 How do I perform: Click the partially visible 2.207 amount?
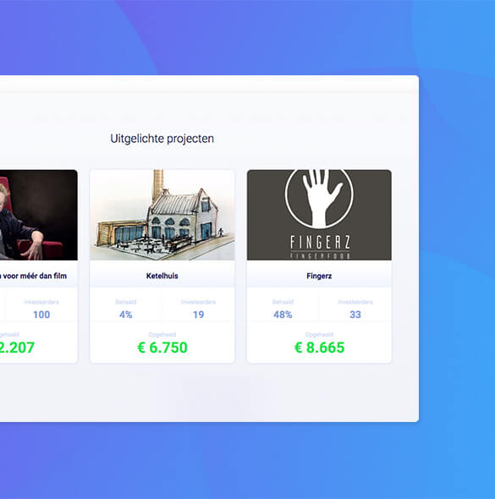point(17,348)
